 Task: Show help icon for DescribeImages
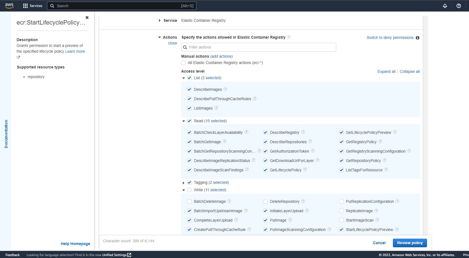[x=225, y=89]
